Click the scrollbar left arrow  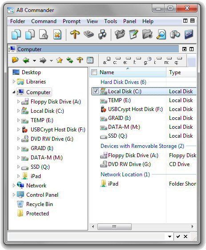coord(93,226)
